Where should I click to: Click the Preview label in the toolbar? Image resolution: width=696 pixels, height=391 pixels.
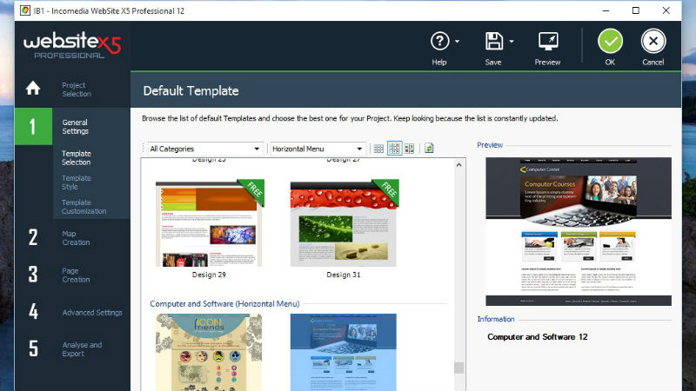coord(548,63)
